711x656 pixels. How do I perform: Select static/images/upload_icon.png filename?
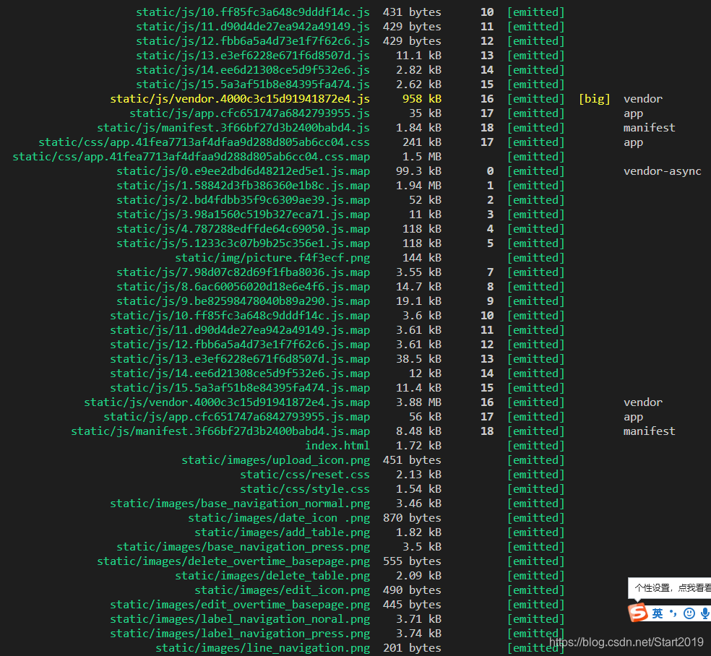[x=276, y=460]
